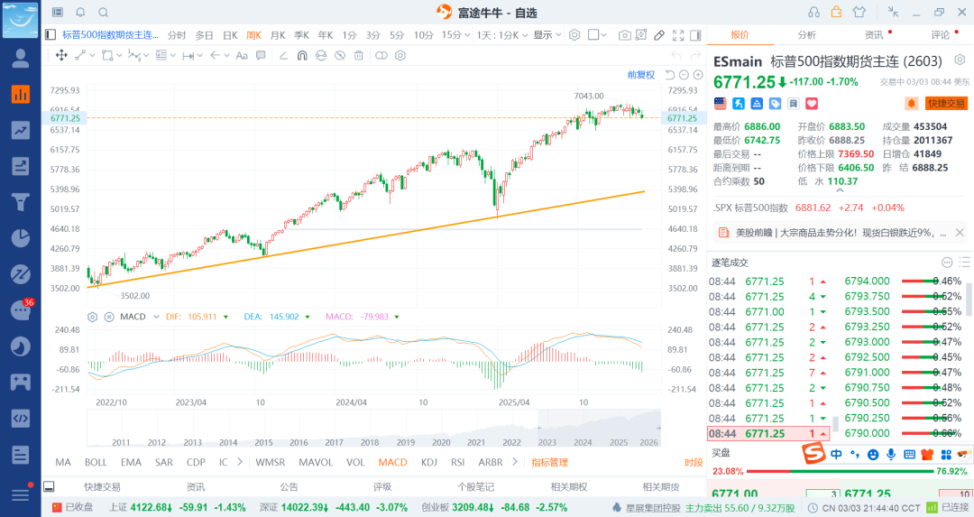Screen dimensions: 974x517
Task: Click the 时段 session button
Action: tap(694, 462)
